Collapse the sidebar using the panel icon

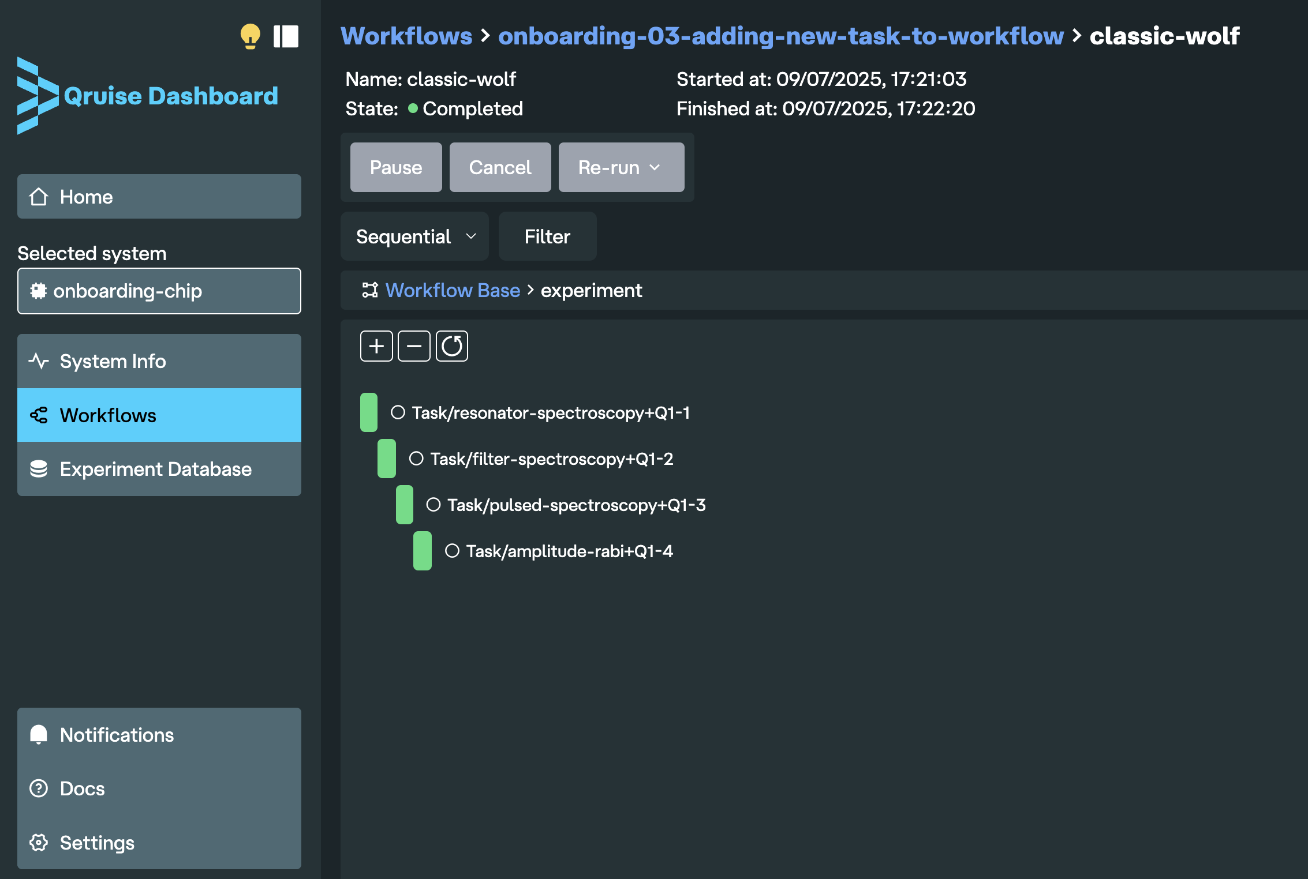(286, 36)
